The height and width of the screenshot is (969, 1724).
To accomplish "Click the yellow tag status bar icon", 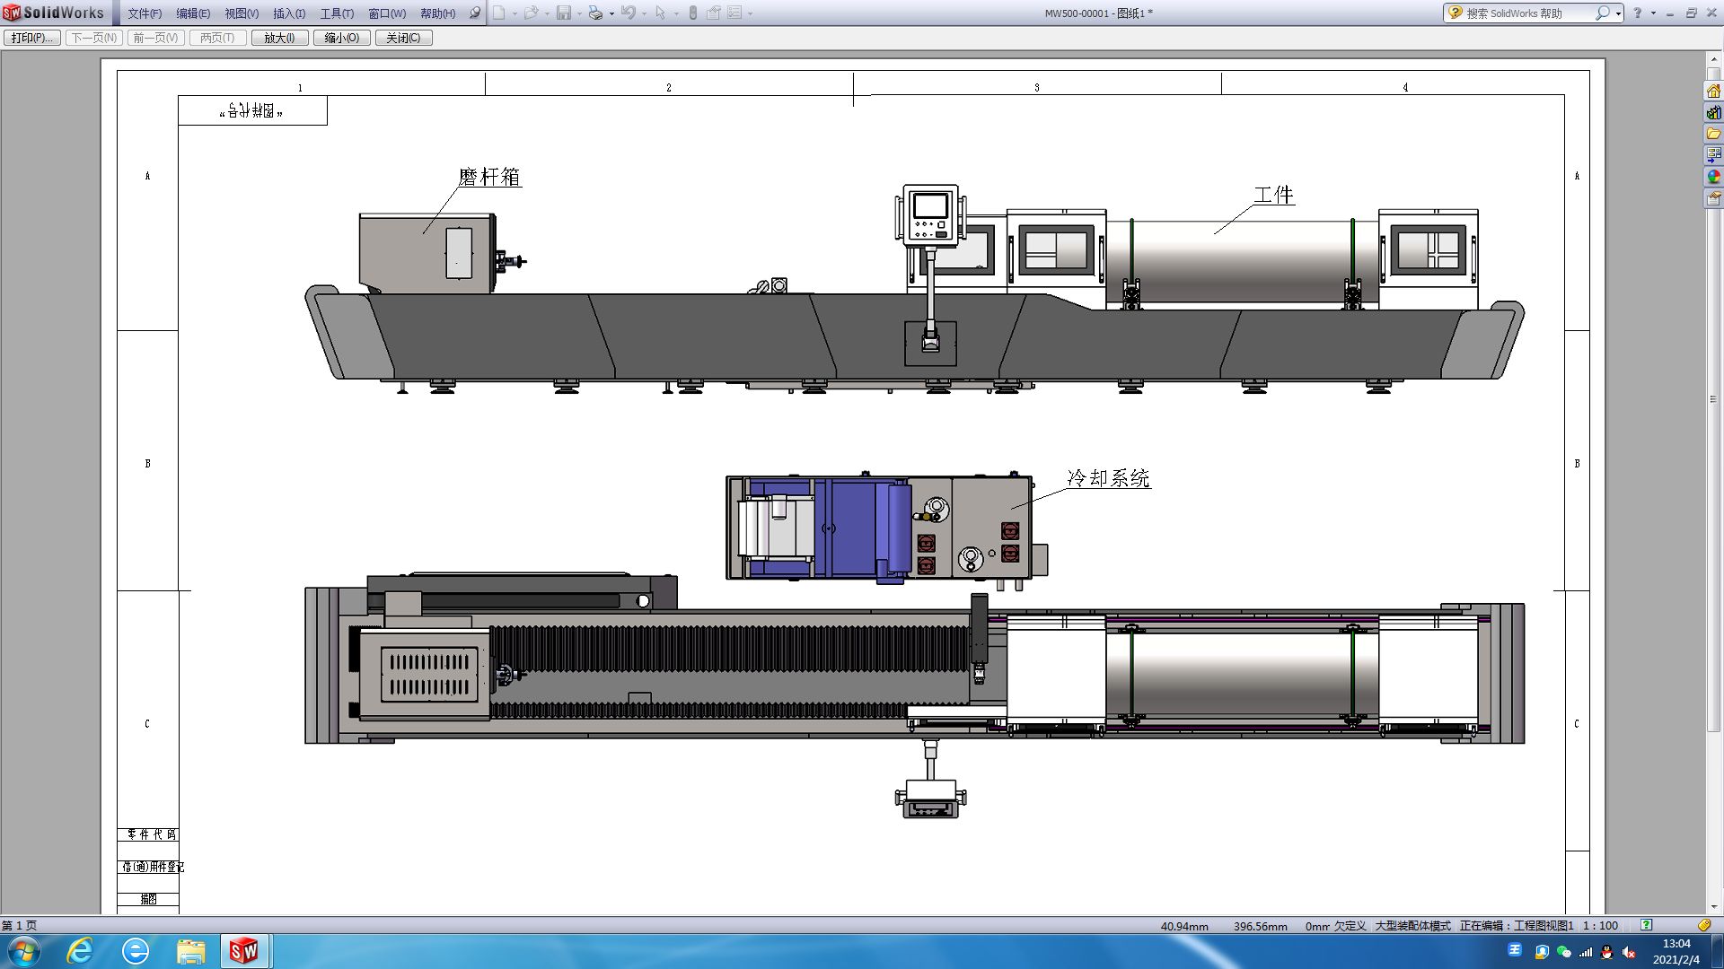I will (1704, 925).
